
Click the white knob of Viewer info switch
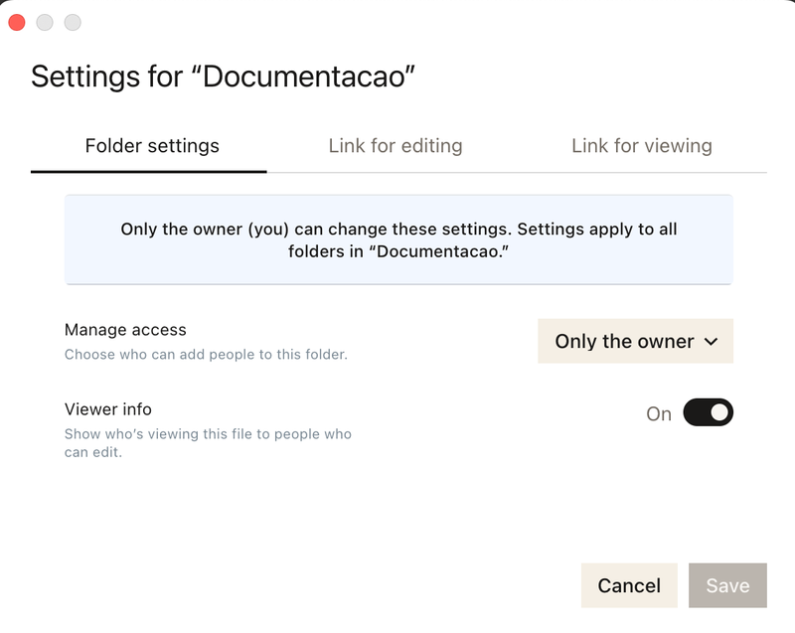719,412
